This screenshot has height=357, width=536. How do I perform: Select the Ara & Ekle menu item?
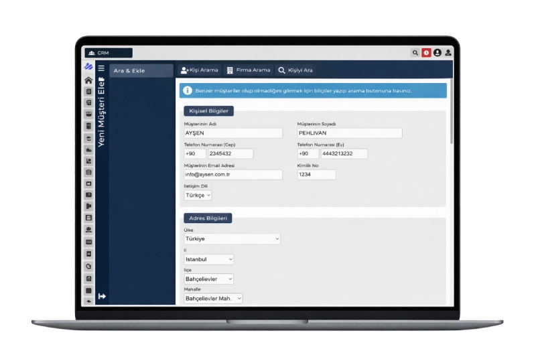tap(141, 71)
